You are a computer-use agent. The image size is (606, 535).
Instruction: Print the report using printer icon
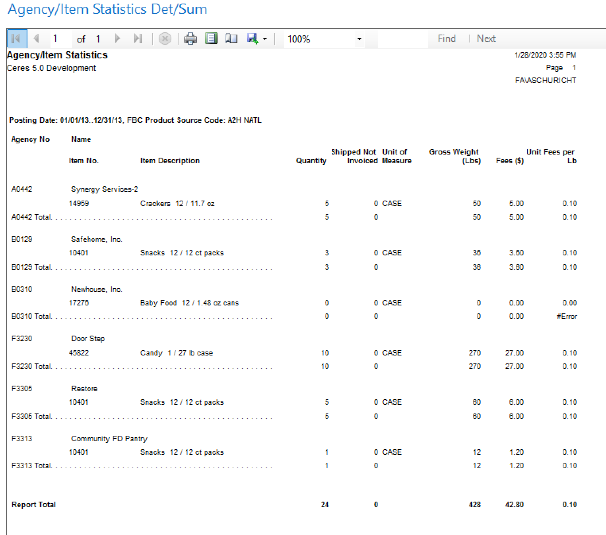[x=190, y=39]
